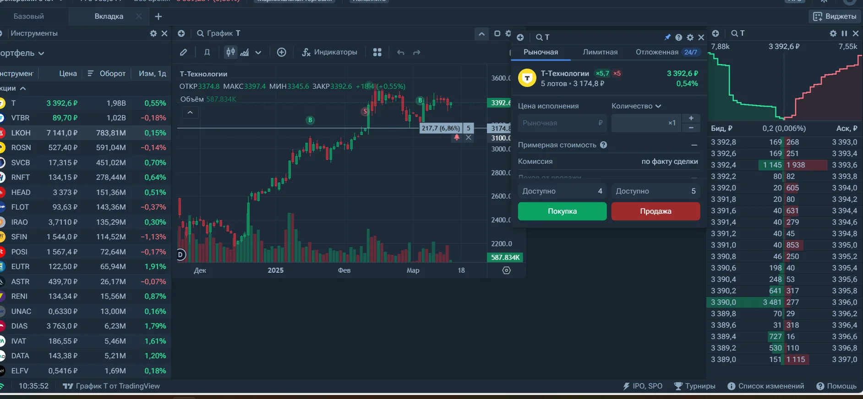Click the D timeframe marker on chart
Image resolution: width=863 pixels, height=399 pixels.
coord(181,255)
